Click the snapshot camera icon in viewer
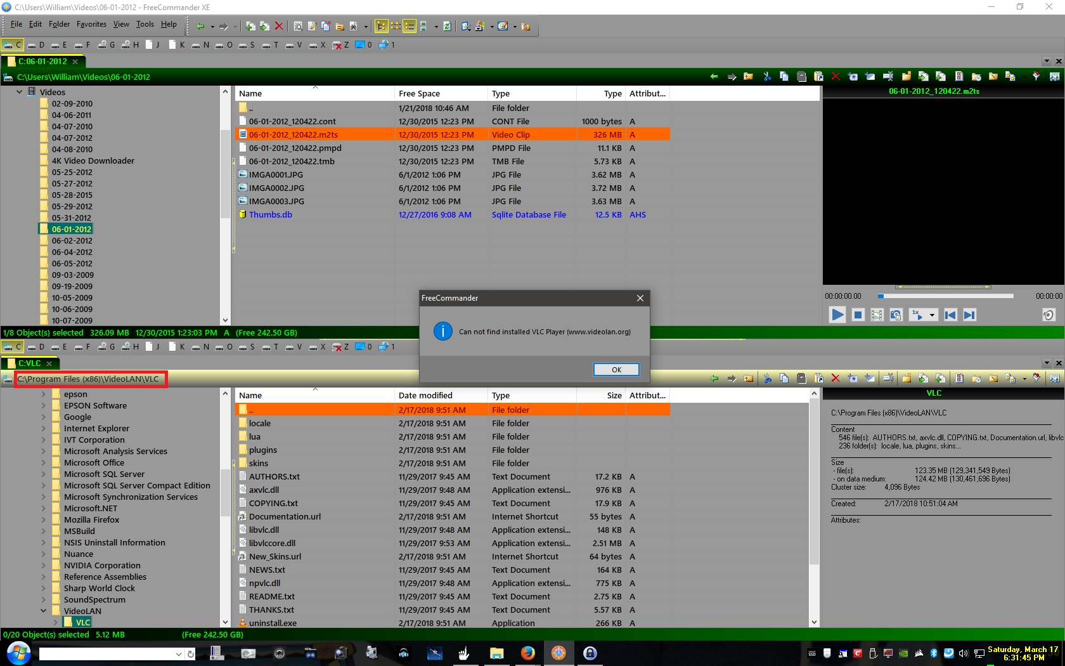Image resolution: width=1065 pixels, height=666 pixels. [896, 315]
